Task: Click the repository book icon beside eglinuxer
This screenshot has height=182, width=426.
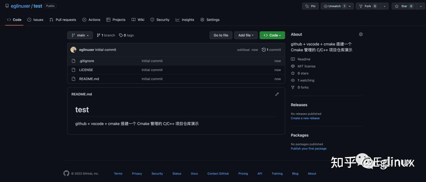Action: click(7, 6)
